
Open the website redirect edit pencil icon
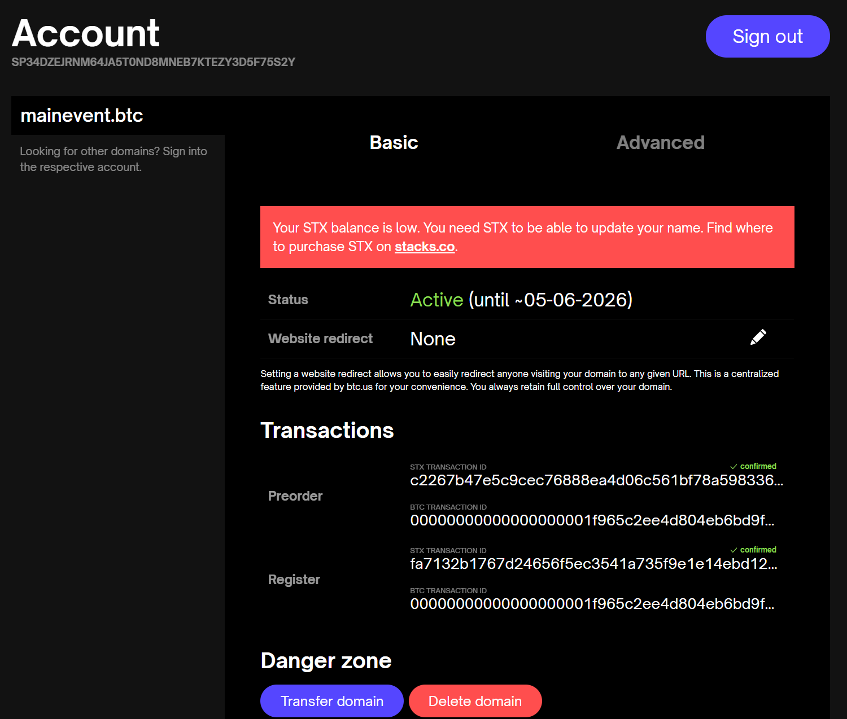[759, 337]
